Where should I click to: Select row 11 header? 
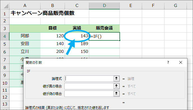(5, 91)
